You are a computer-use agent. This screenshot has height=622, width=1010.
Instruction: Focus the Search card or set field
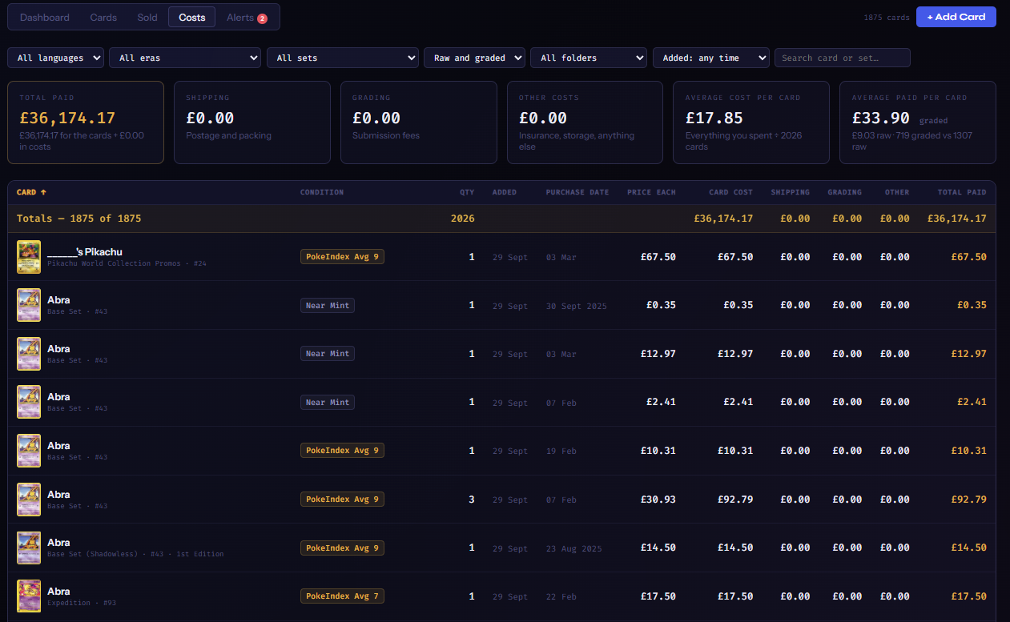click(843, 58)
